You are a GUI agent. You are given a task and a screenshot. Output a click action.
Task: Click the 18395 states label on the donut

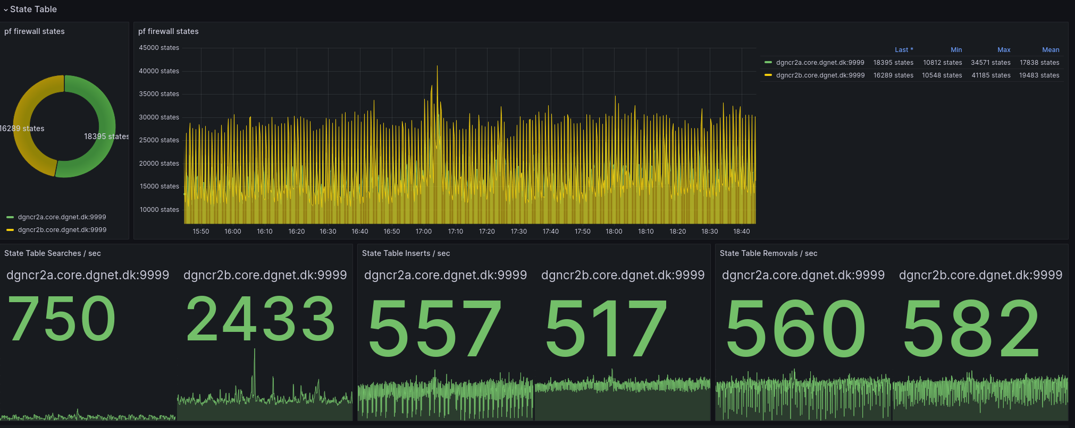pyautogui.click(x=106, y=136)
